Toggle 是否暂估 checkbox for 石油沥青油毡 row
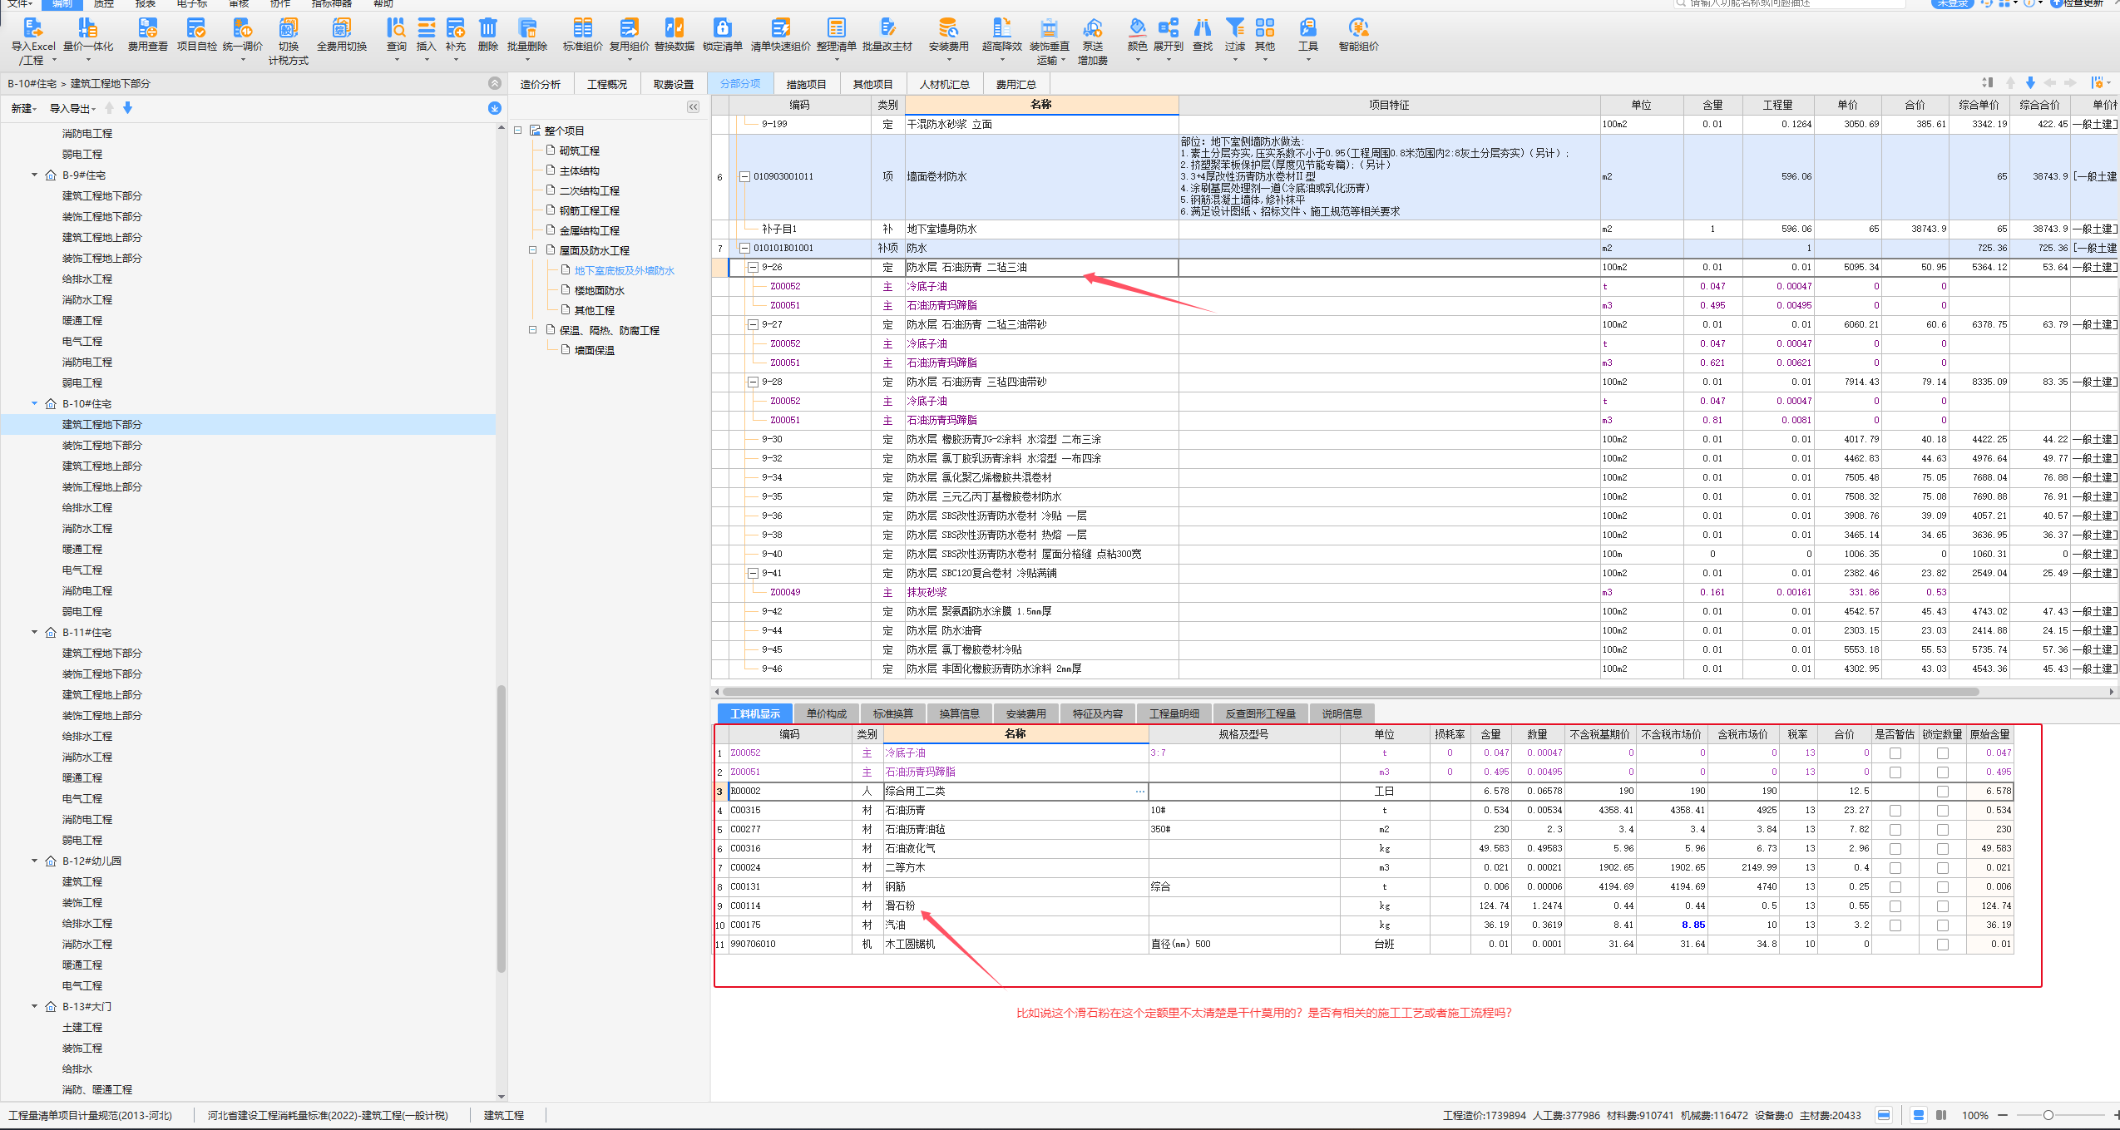Screen dimensions: 2120x1130 (1895, 829)
